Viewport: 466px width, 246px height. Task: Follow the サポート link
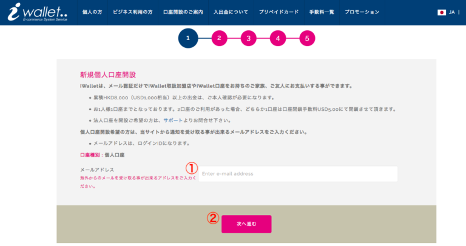click(x=173, y=121)
